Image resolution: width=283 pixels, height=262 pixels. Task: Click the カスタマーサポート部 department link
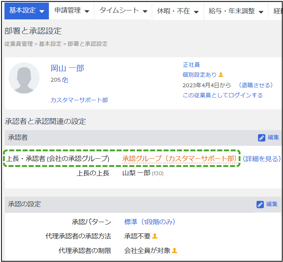tap(79, 100)
